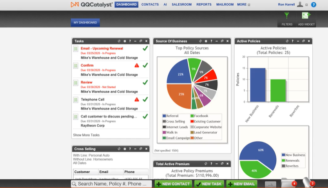This screenshot has height=188, width=328.
Task: Click the NEW CONTACT button
Action: coord(173,184)
